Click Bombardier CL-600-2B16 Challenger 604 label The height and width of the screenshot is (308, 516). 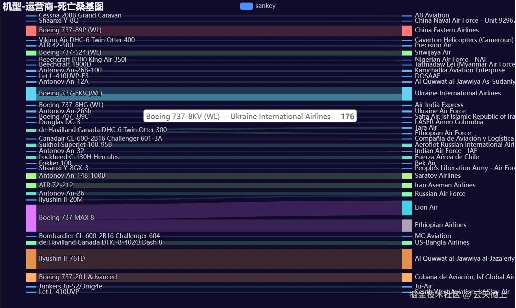tap(100, 236)
